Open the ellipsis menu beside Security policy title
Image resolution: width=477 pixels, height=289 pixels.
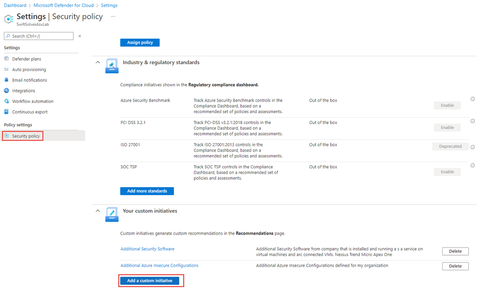[x=113, y=16]
